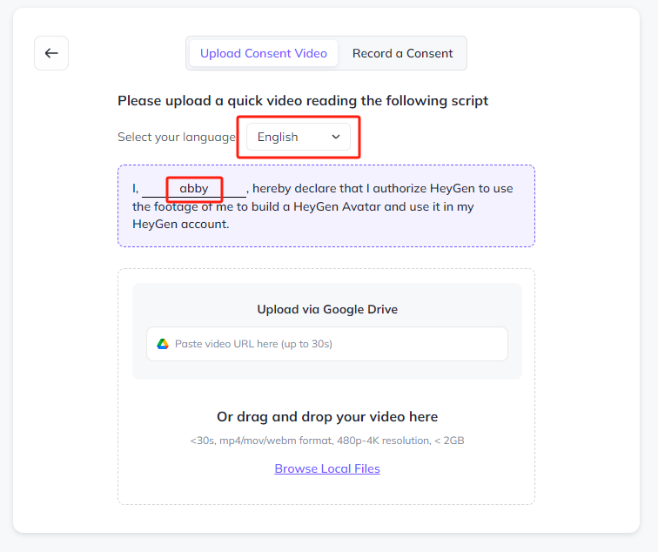The width and height of the screenshot is (658, 552).
Task: Click the 'I,' at the script start
Action: [x=136, y=188]
